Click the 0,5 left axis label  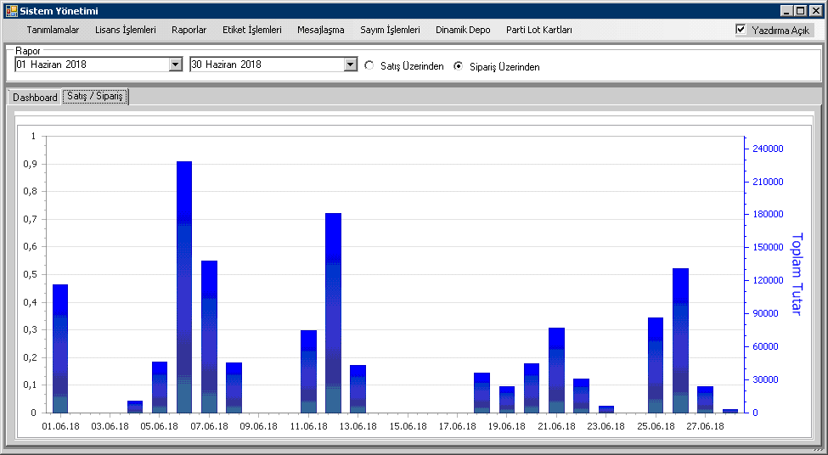coord(30,274)
